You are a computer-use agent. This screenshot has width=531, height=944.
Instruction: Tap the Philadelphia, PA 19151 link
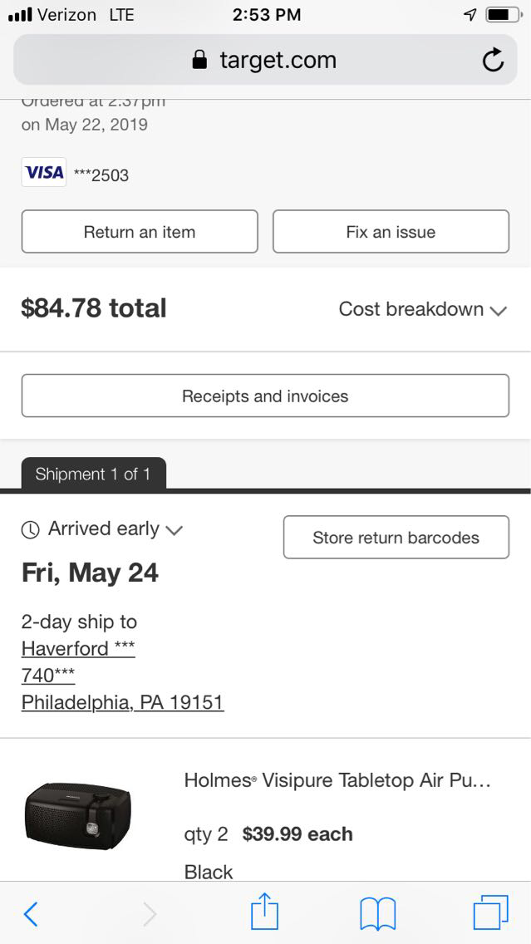pyautogui.click(x=122, y=702)
